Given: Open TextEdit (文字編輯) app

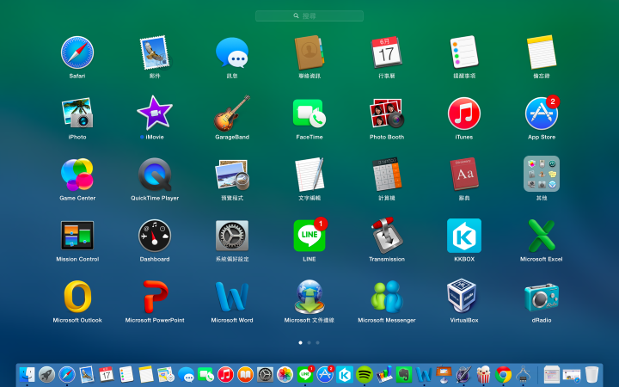Looking at the screenshot, I should click(x=309, y=174).
